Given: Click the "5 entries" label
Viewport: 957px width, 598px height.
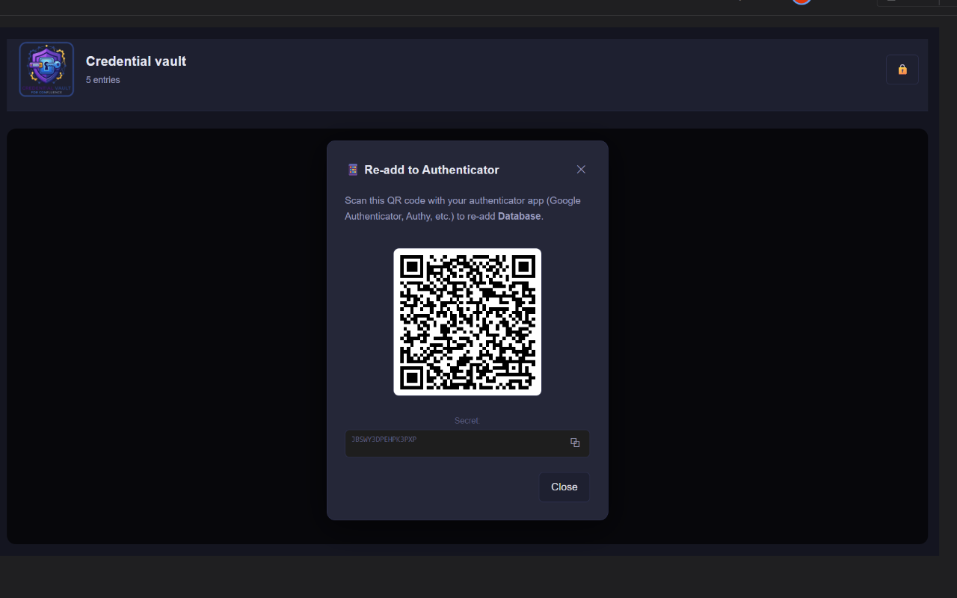Looking at the screenshot, I should [x=103, y=80].
